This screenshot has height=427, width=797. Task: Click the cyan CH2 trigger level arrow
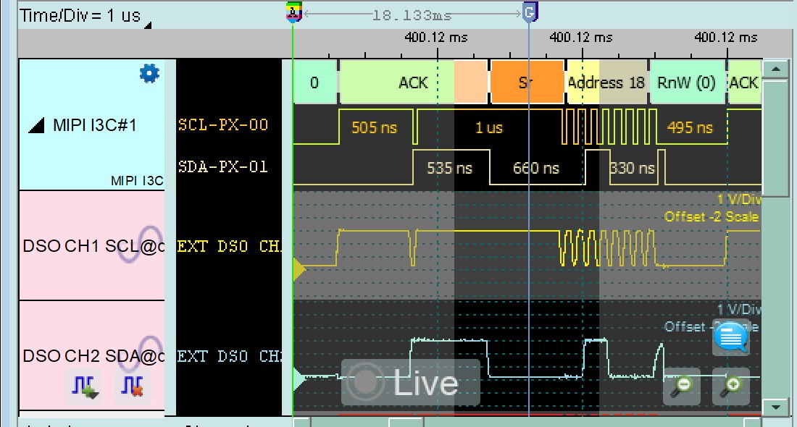tap(299, 379)
